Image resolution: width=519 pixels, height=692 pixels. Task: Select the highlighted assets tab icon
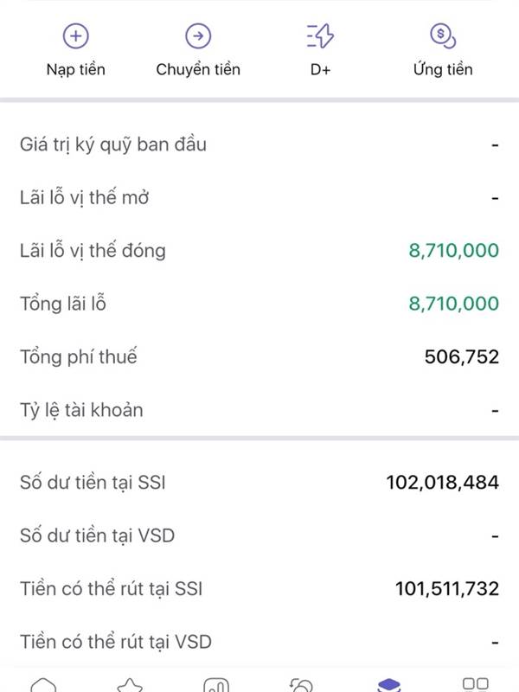389,686
